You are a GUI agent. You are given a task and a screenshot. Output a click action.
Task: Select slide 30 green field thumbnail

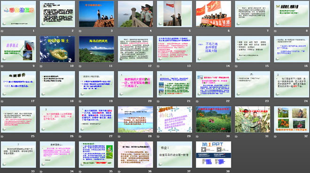coord(213,119)
